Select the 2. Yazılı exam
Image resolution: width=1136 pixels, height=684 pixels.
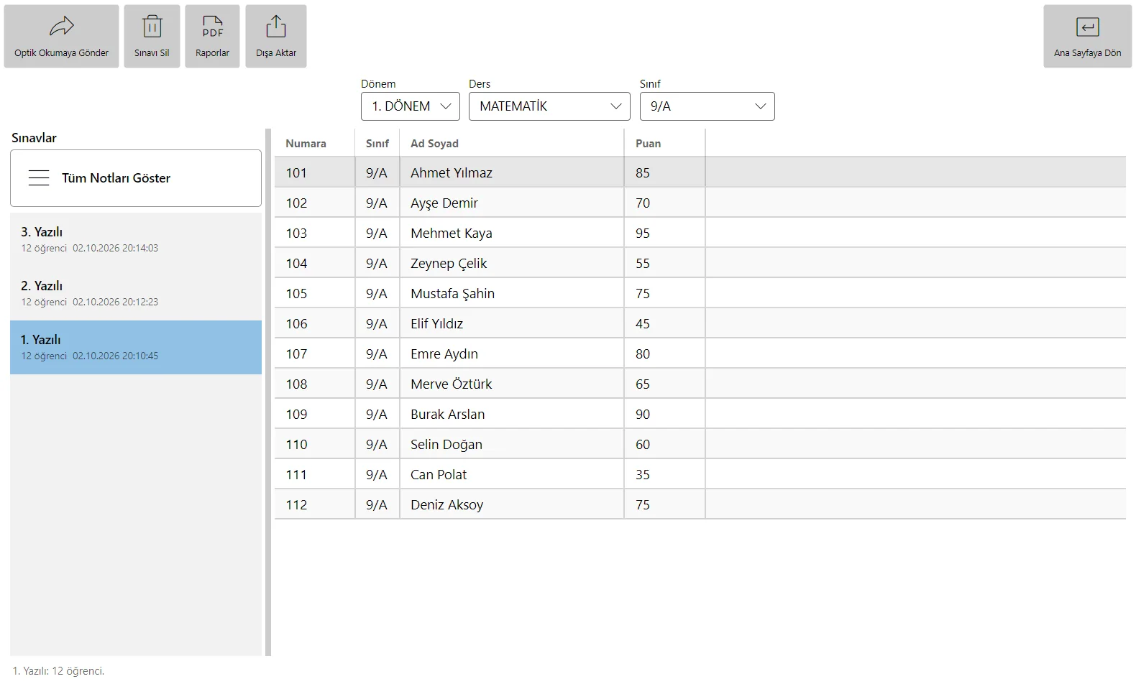point(136,293)
